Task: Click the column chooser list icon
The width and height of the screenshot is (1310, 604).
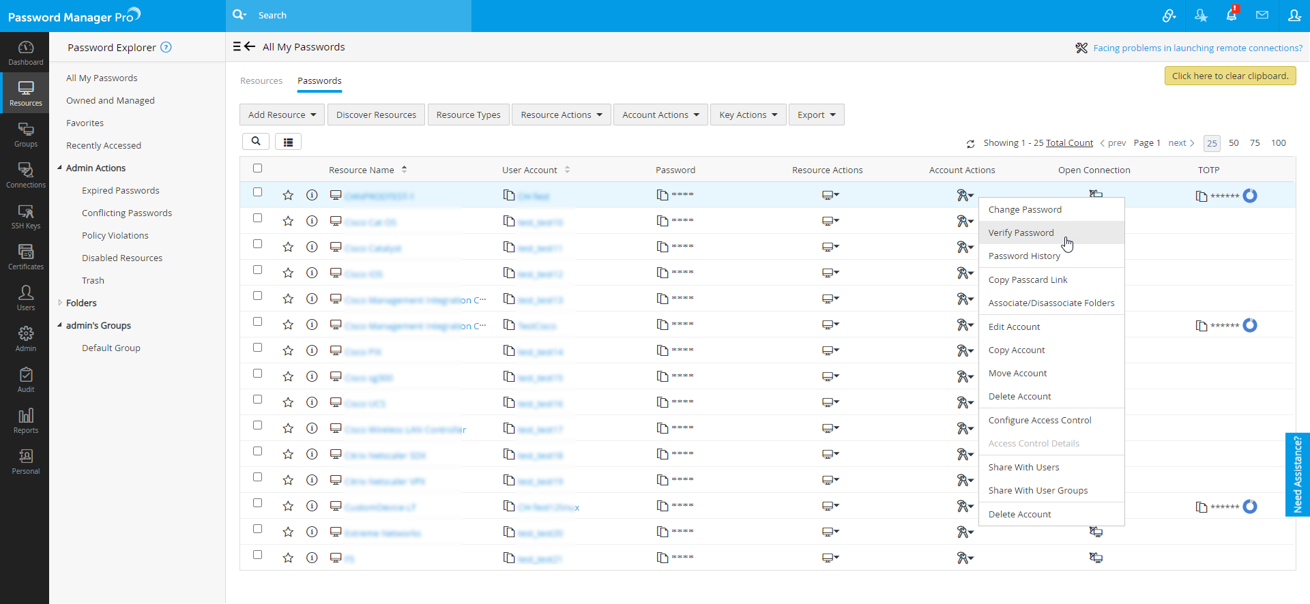Action: 288,142
